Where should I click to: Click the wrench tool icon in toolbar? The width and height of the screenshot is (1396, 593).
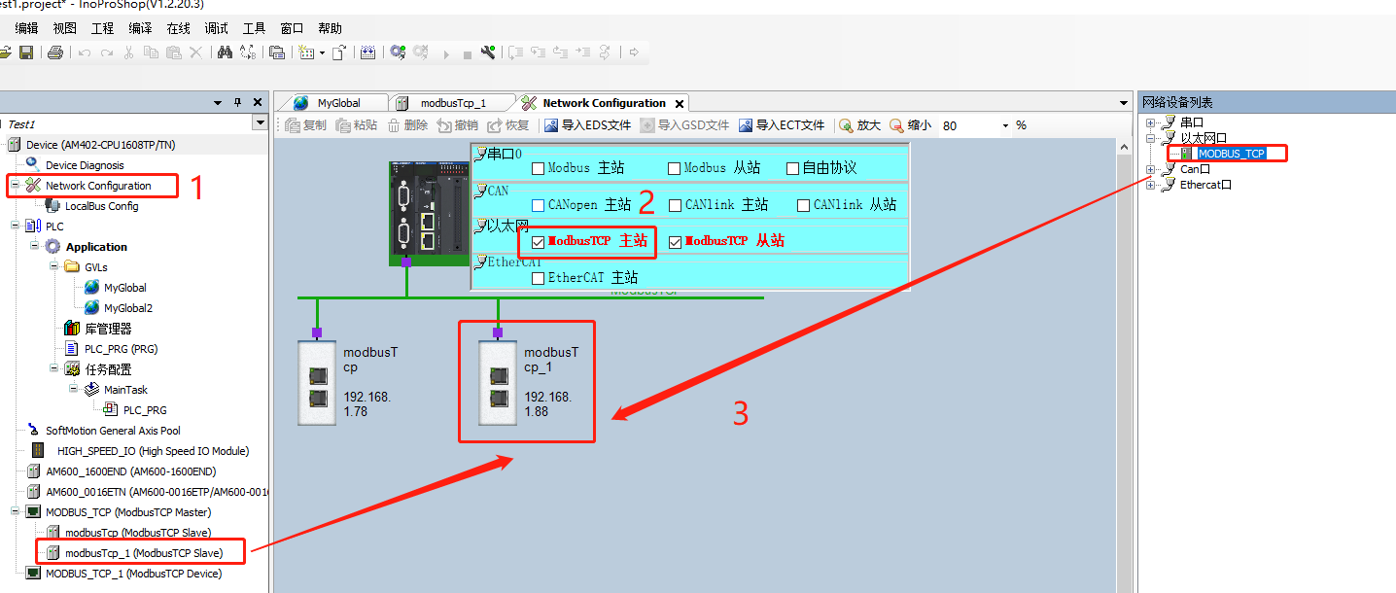[488, 52]
